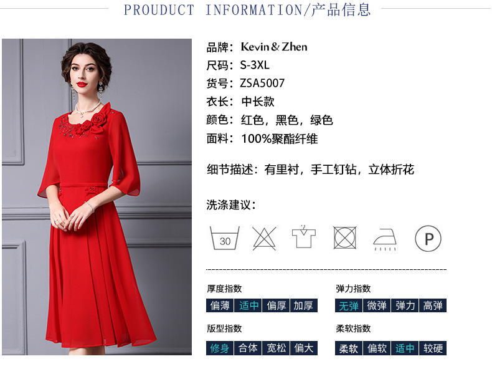Choose the 宽松 fit option
This screenshot has width=492, height=374.
(276, 348)
